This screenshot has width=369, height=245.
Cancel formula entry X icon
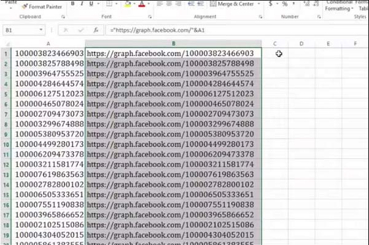pyautogui.click(x=66, y=30)
